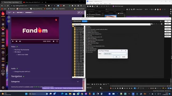
Task: Click Fandom video progress bar
Action: click(x=35, y=39)
